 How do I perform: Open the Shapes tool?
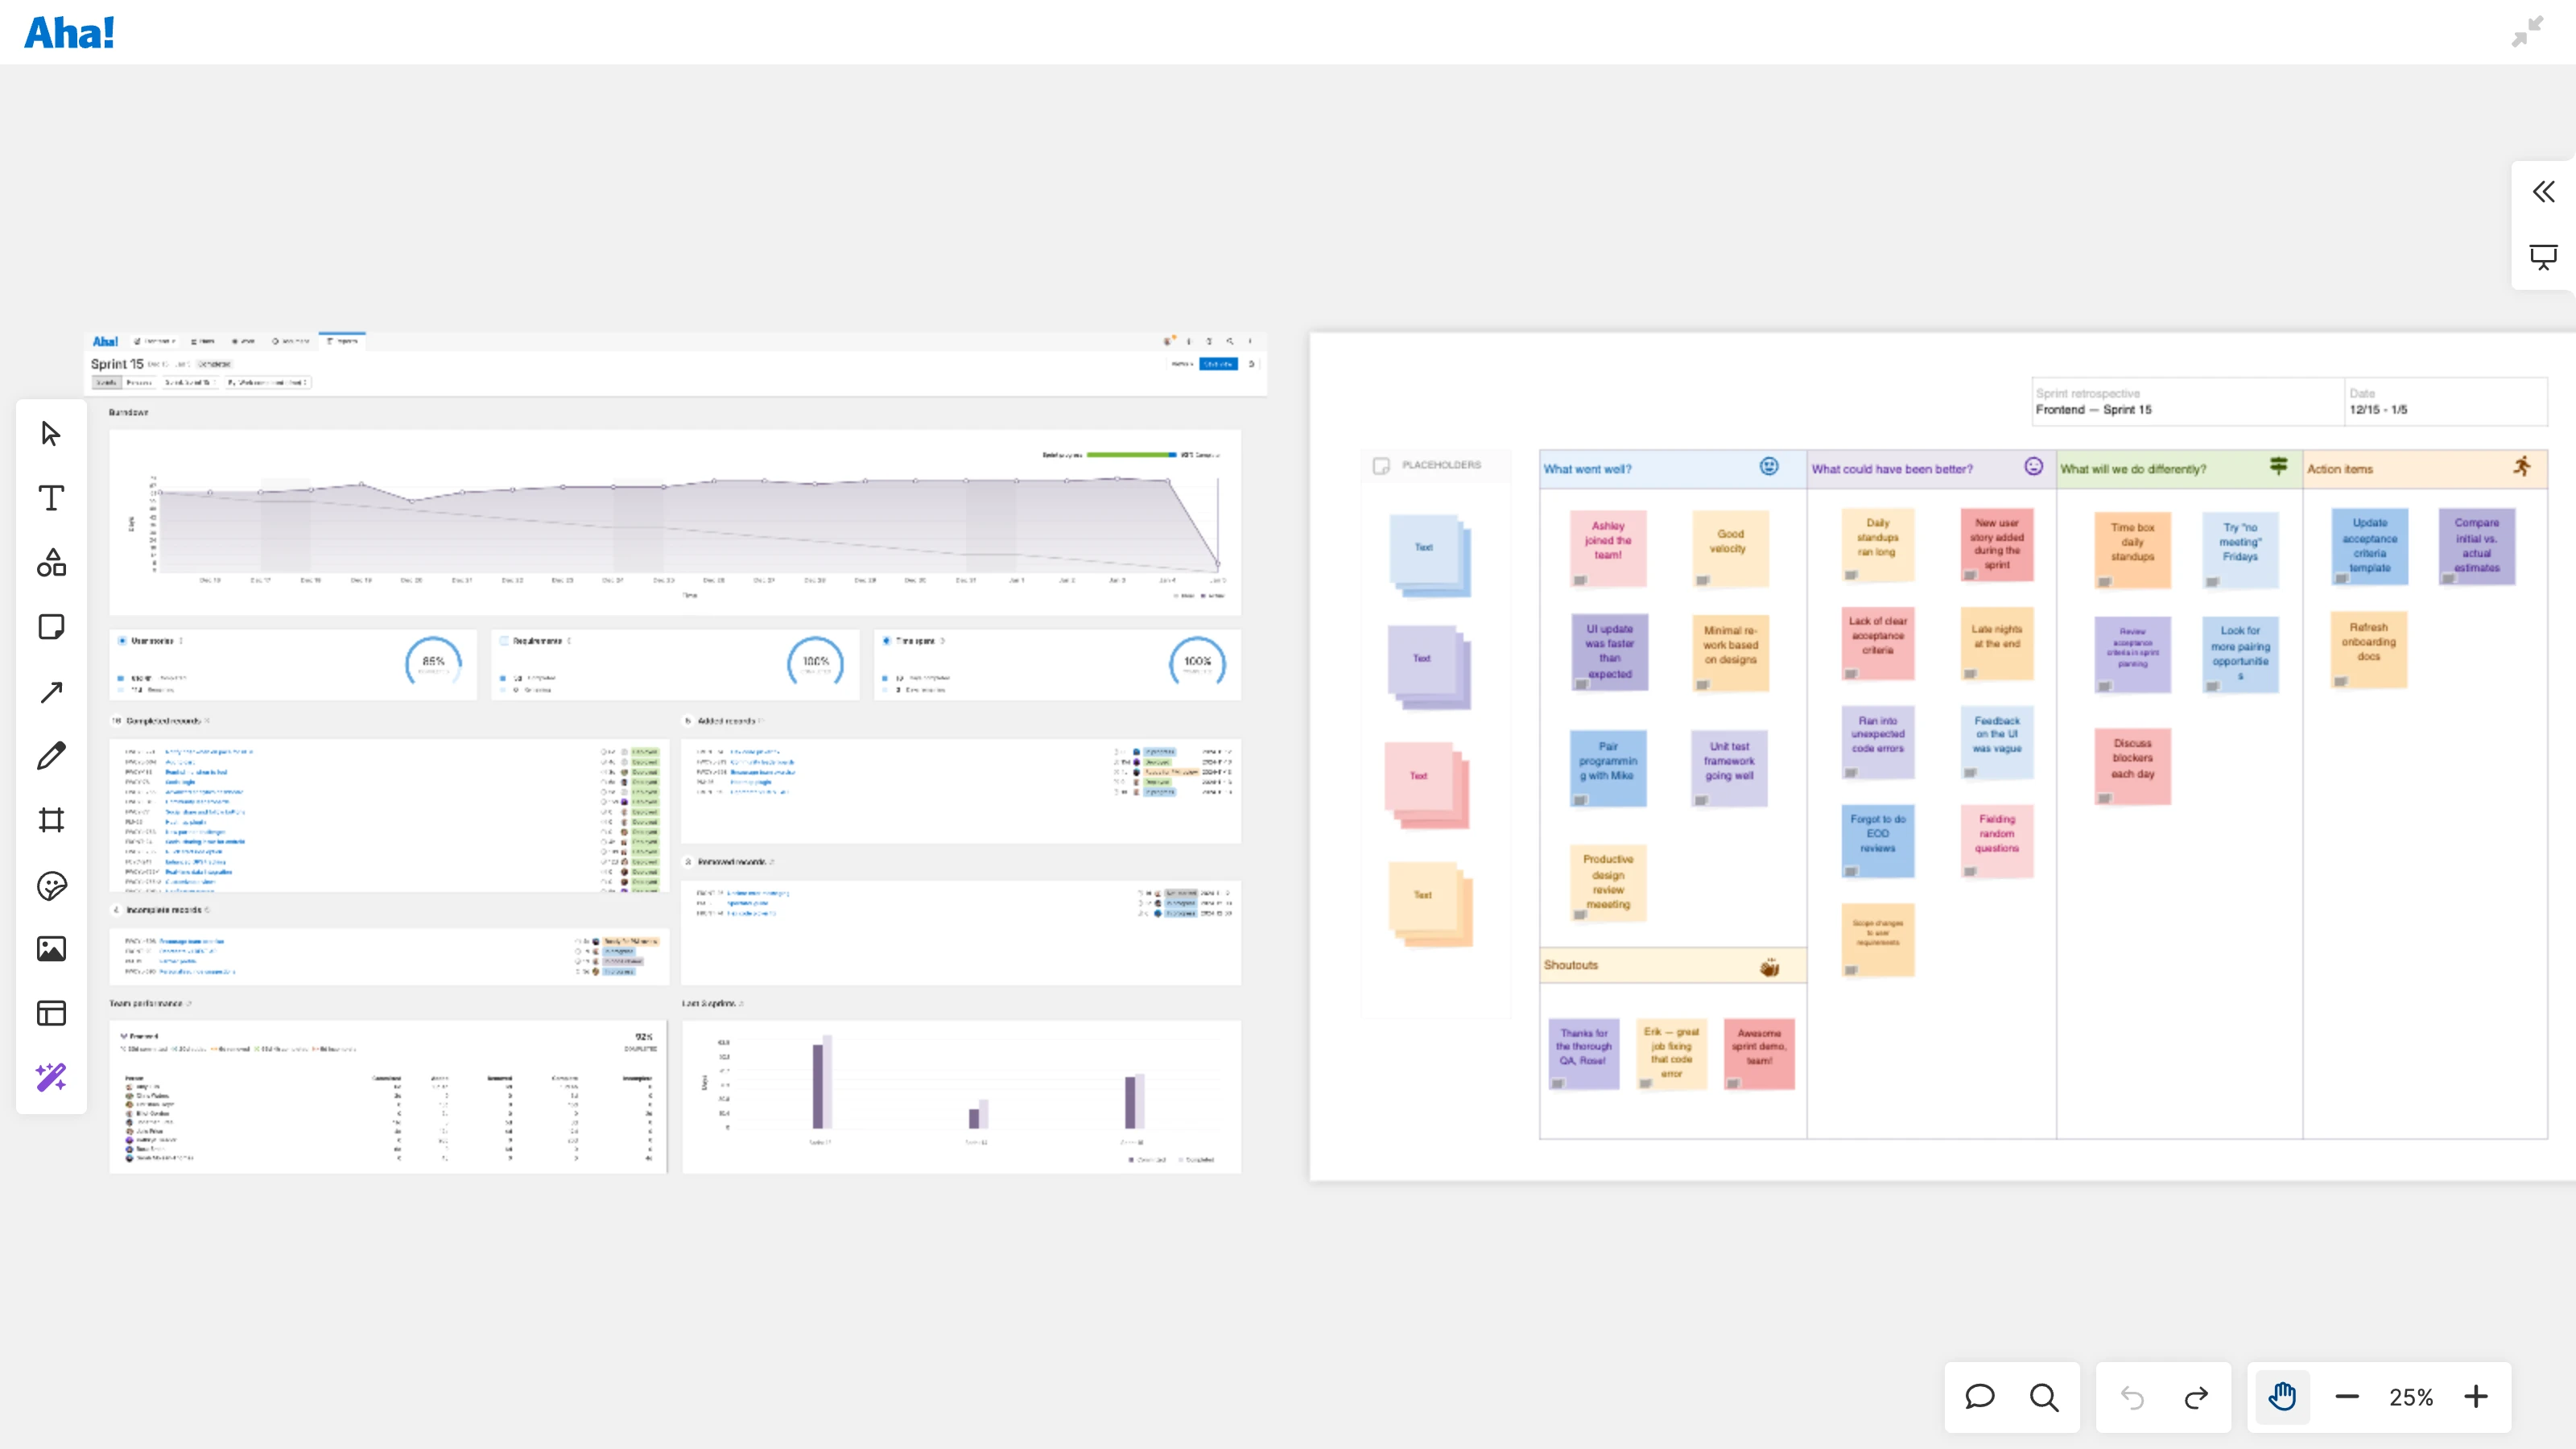click(x=51, y=563)
